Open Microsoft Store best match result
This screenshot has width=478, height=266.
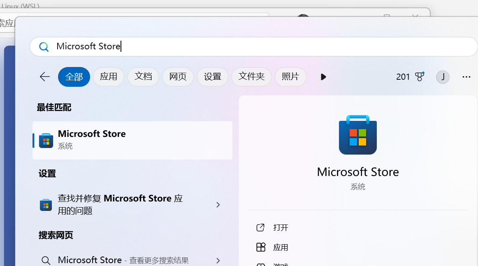132,140
